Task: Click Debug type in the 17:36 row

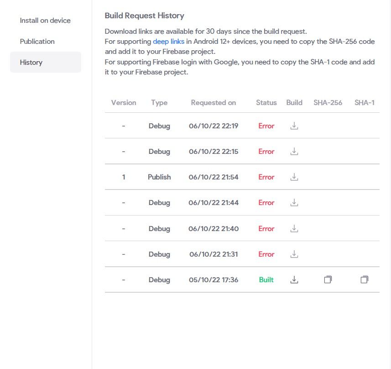Action: tap(159, 279)
